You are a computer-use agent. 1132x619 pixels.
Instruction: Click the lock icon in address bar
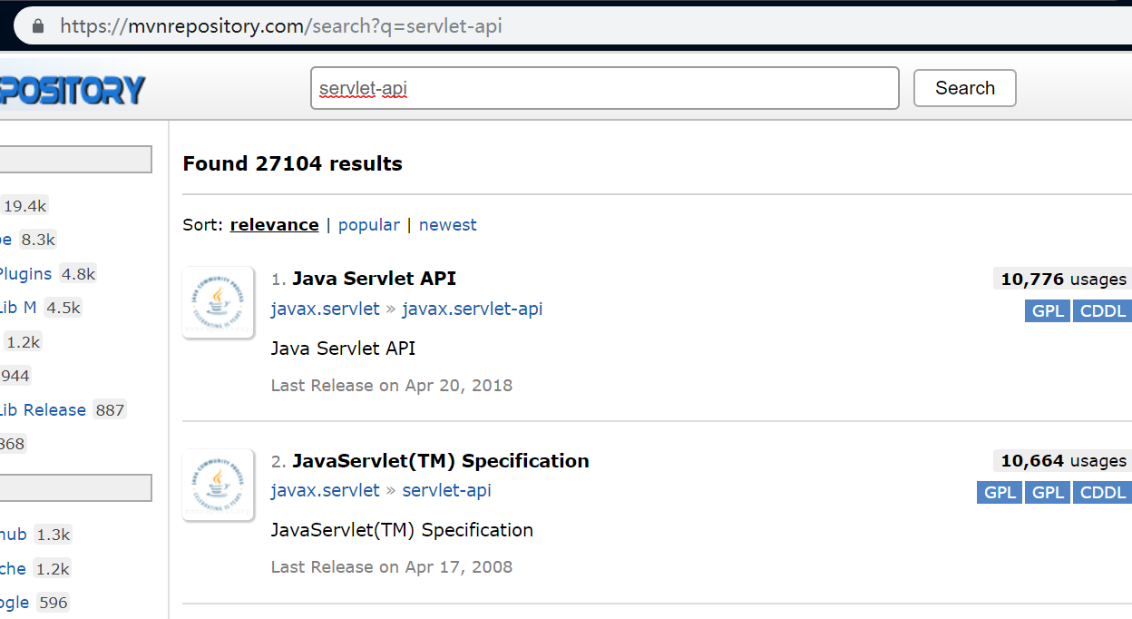(x=38, y=26)
